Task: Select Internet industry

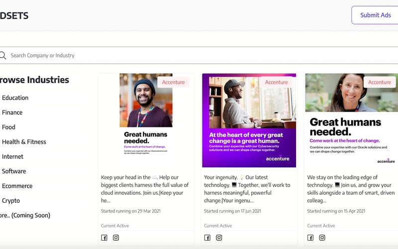Action: pyautogui.click(x=13, y=157)
